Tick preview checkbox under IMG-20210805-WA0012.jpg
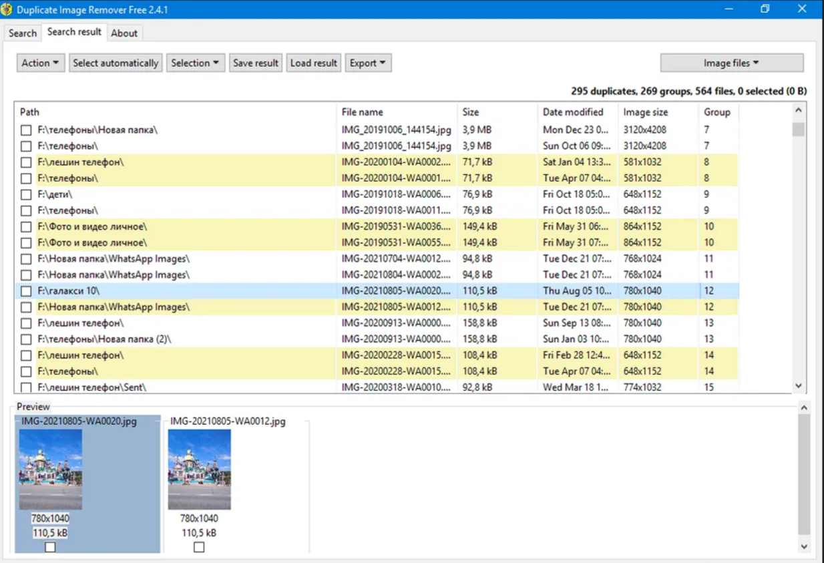The height and width of the screenshot is (563, 824). point(199,547)
